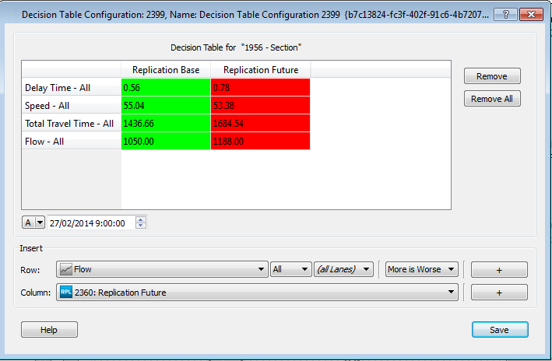The height and width of the screenshot is (361, 552).
Task: Click the plus button to insert Column
Action: 499,293
